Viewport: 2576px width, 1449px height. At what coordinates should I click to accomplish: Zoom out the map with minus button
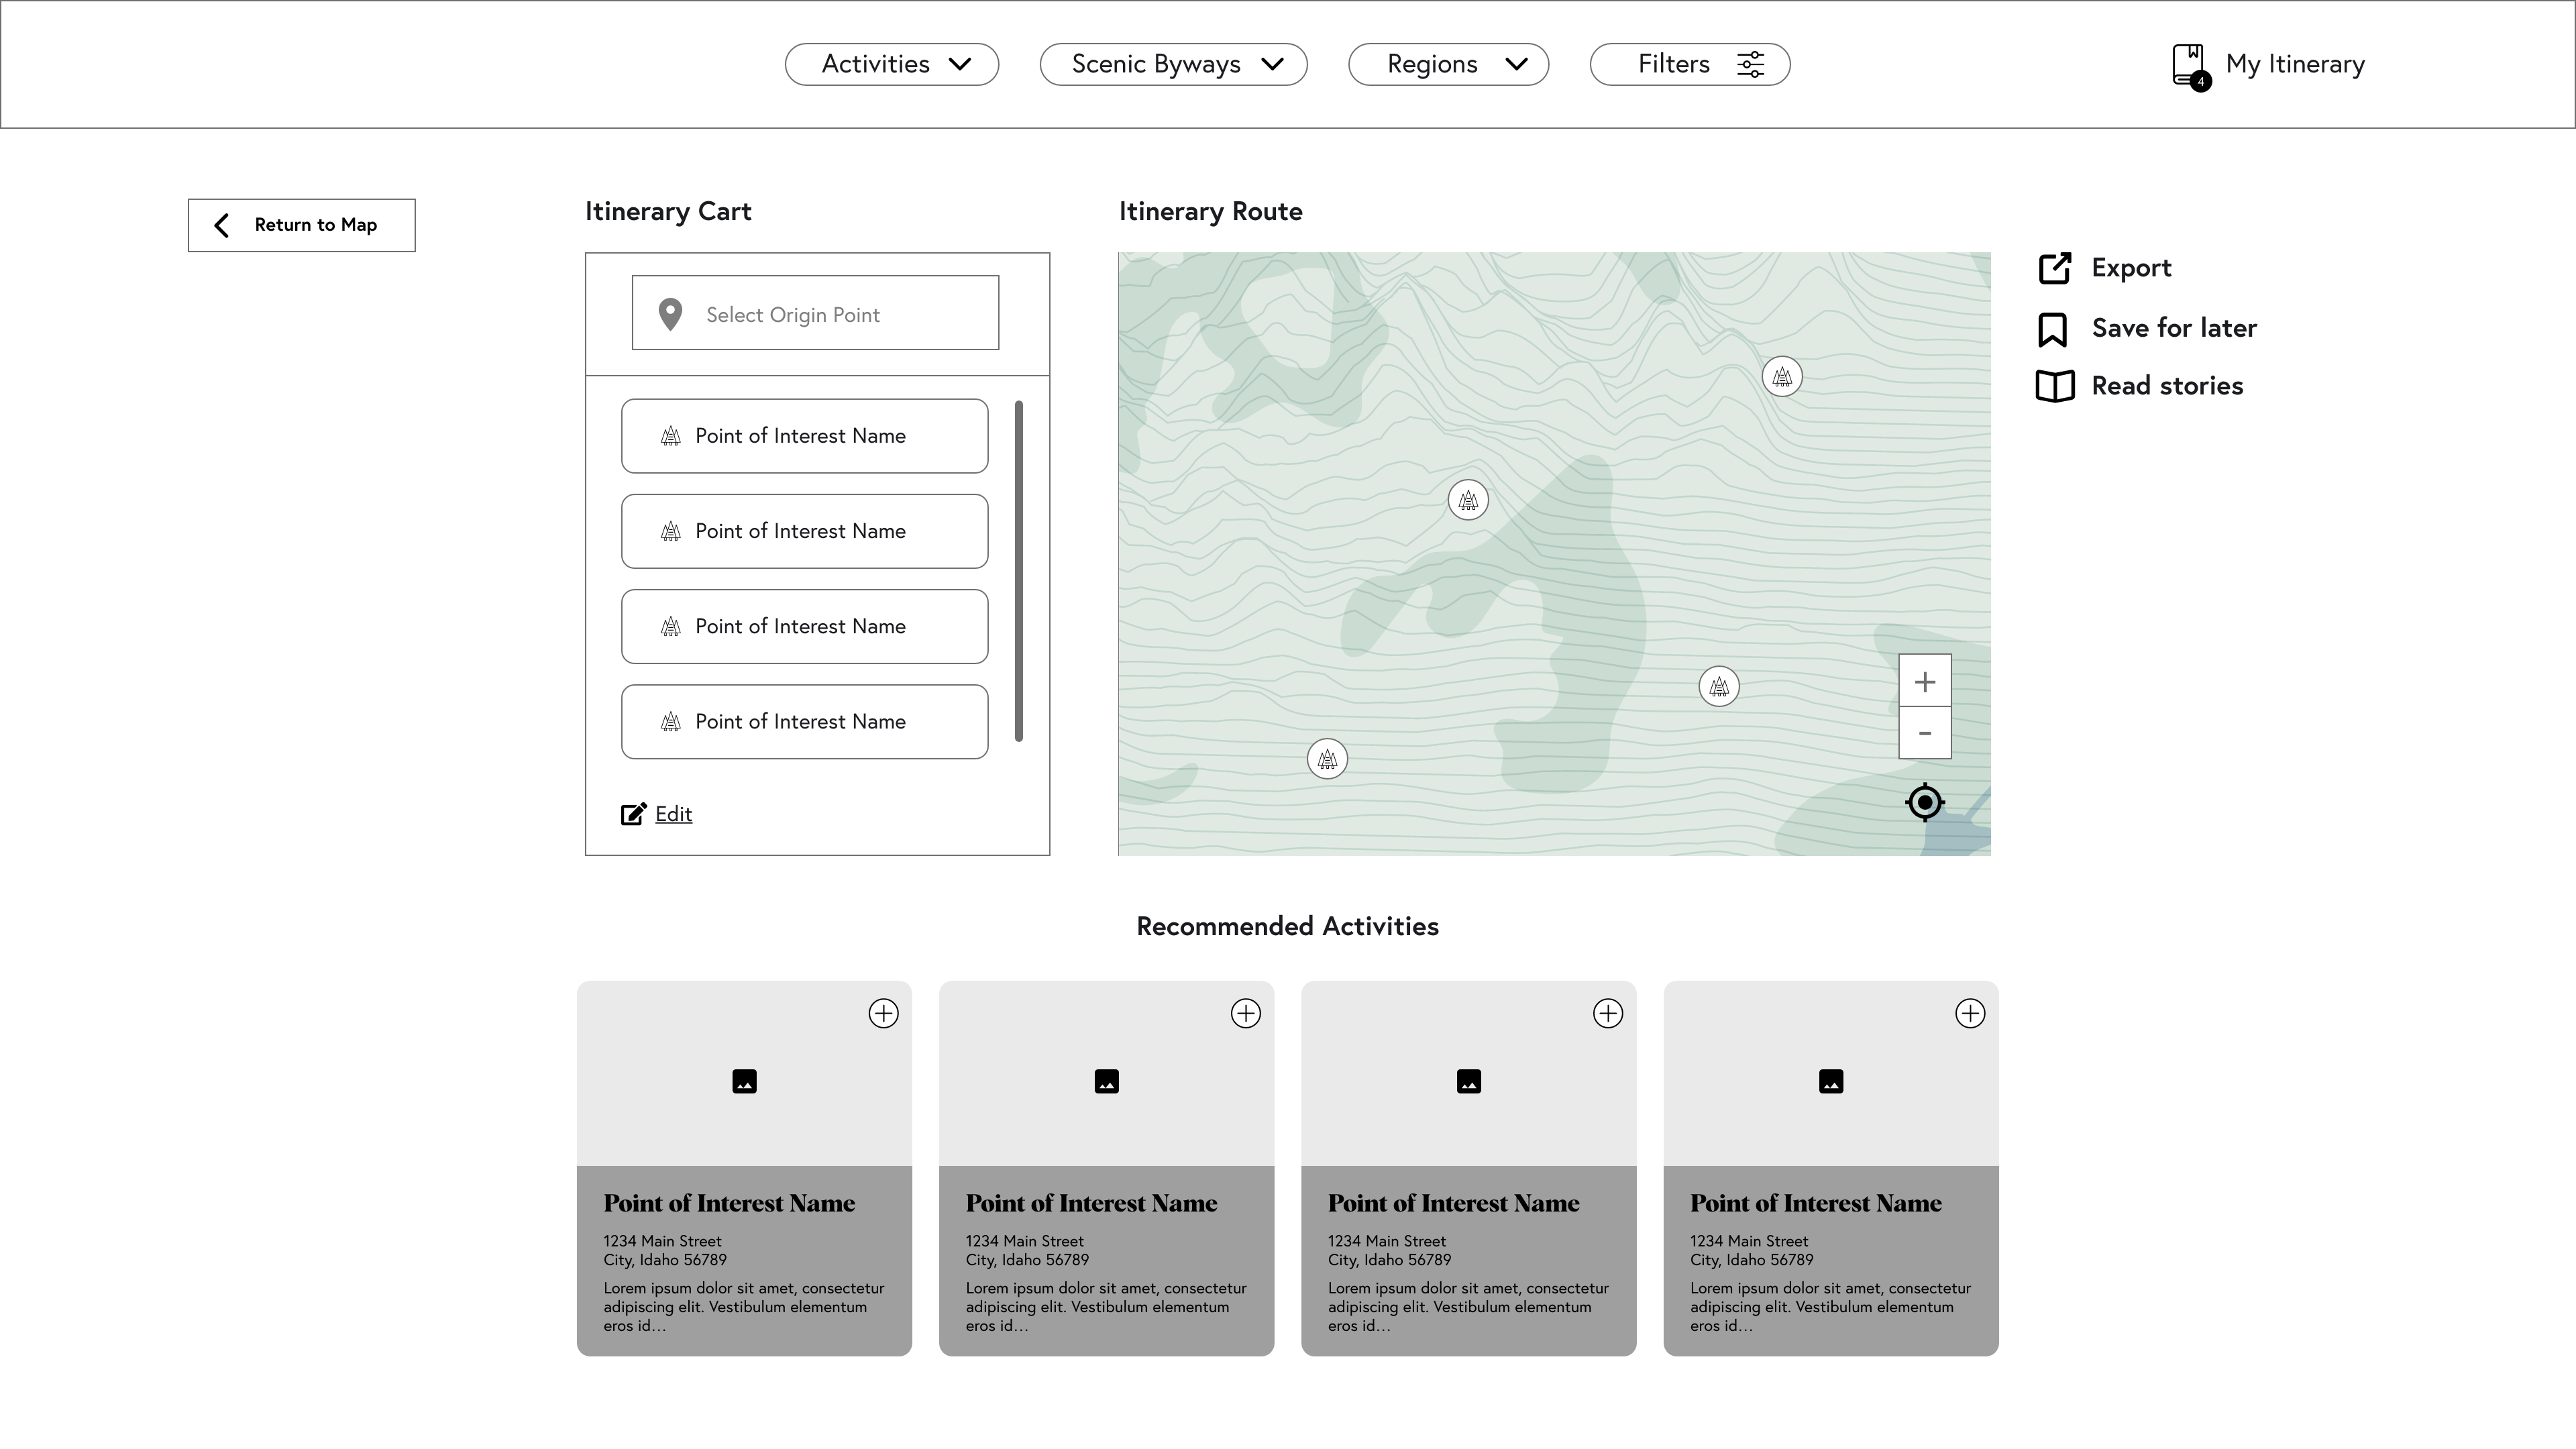[1925, 733]
